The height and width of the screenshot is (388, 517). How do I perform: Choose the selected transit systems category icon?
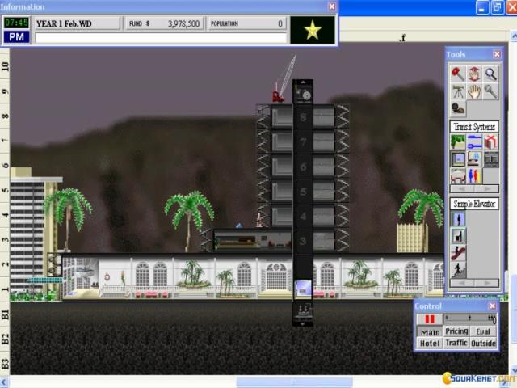458,159
